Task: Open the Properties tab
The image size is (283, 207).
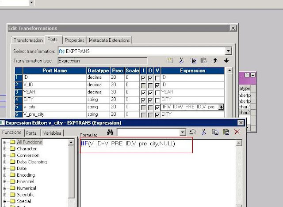Action: [74, 40]
